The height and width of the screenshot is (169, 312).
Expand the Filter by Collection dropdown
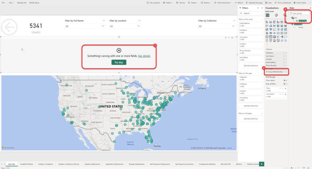[x=214, y=26]
